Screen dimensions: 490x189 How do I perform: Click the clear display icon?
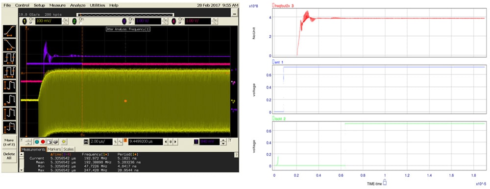[56, 142]
